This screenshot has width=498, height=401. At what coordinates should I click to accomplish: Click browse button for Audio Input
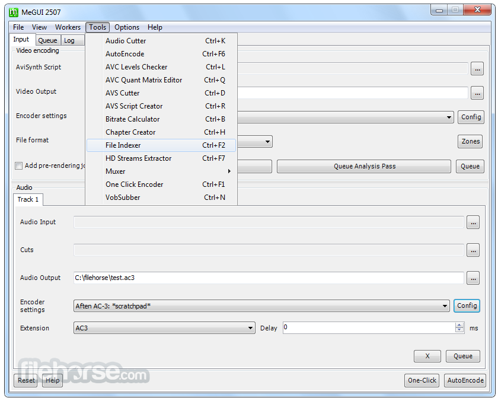(x=473, y=222)
